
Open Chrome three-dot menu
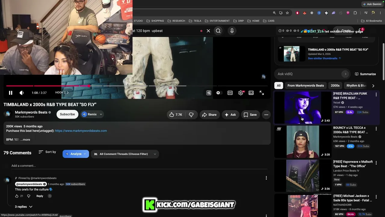(x=380, y=13)
